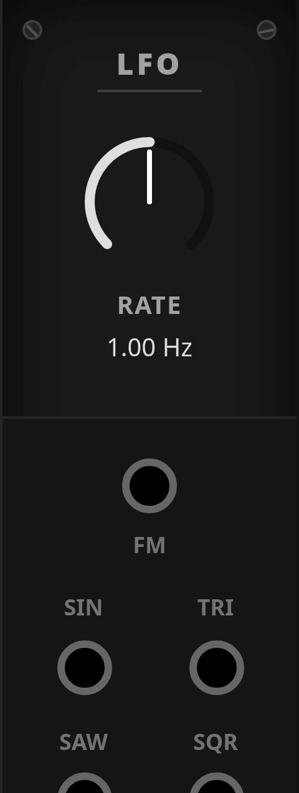Click the SIN output jack

click(85, 668)
